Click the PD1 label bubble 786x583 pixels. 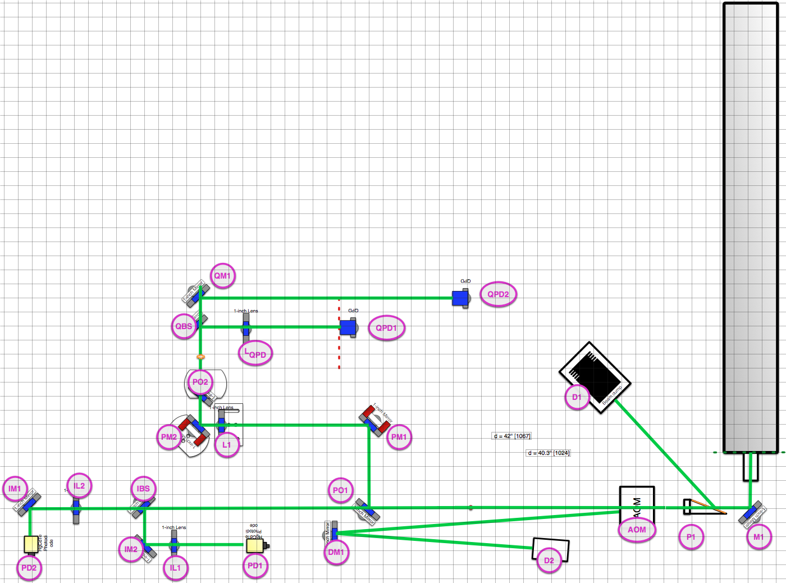pos(255,566)
